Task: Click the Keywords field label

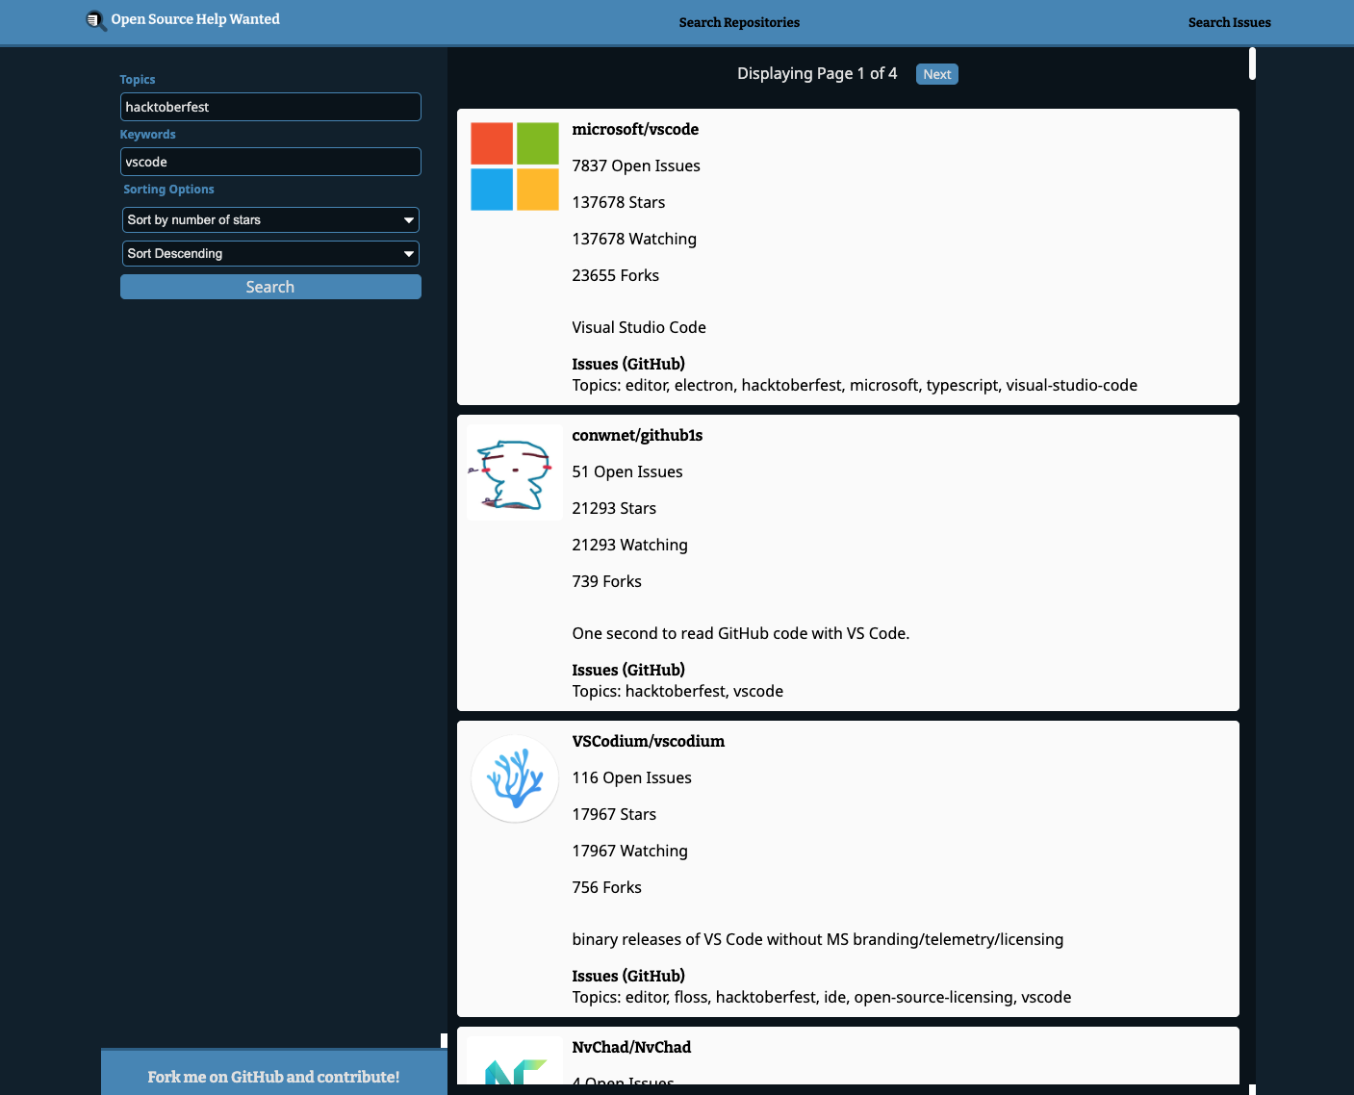Action: tap(148, 135)
